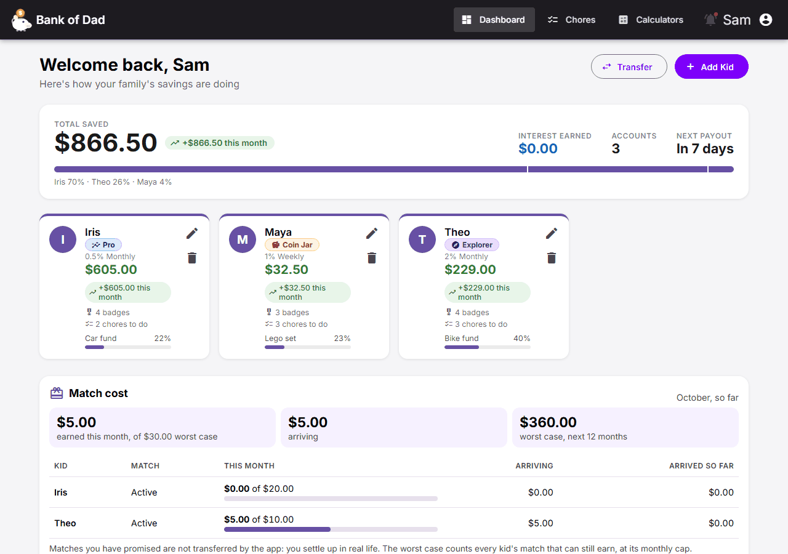Click the Bank of Dad piggy logo

point(22,20)
